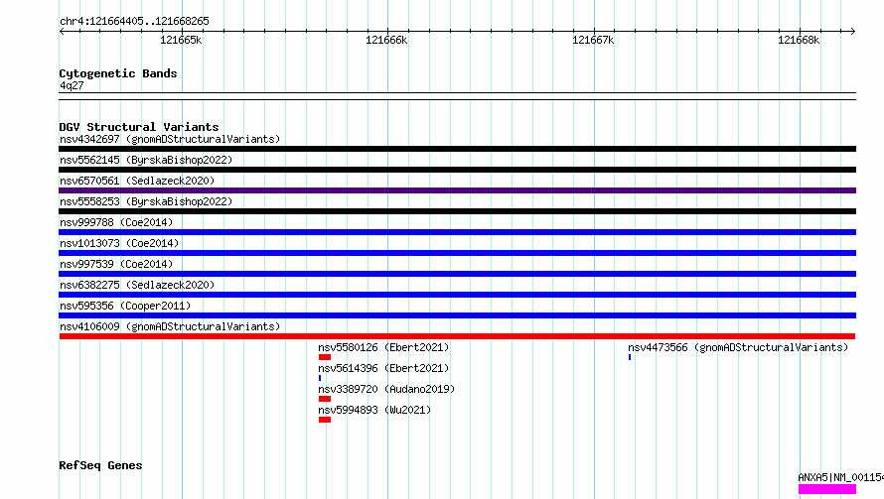The image size is (884, 499).
Task: Click the ruler's left arrow end
Action: click(x=62, y=32)
